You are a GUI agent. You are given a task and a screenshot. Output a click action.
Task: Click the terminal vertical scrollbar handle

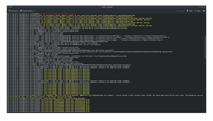(x=205, y=47)
